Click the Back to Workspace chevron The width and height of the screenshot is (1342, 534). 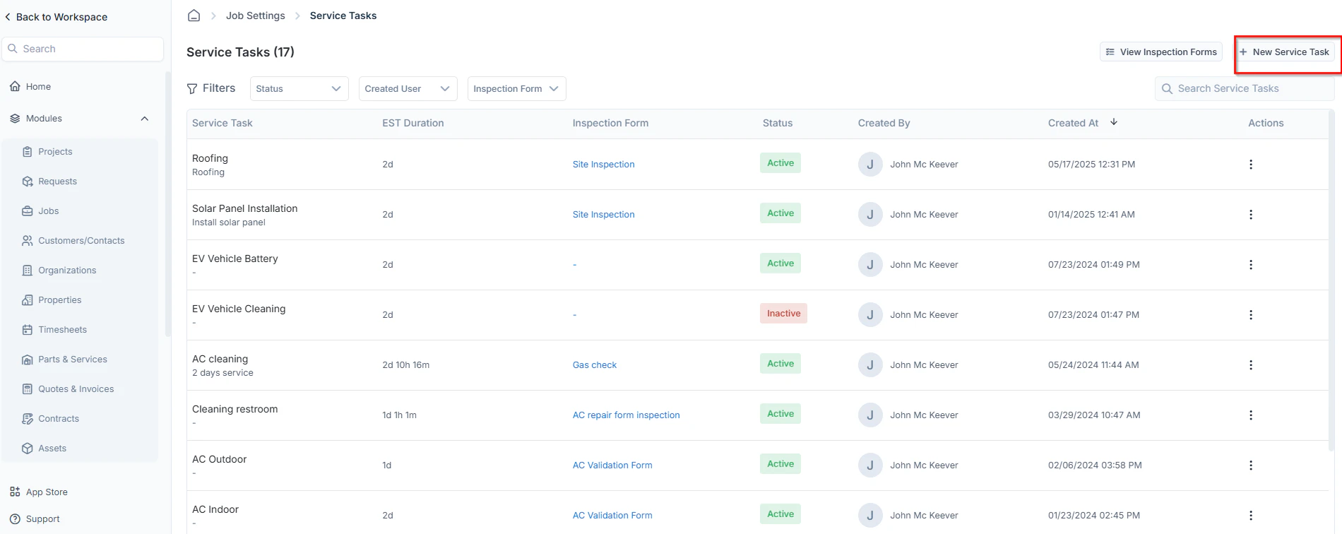click(x=8, y=17)
